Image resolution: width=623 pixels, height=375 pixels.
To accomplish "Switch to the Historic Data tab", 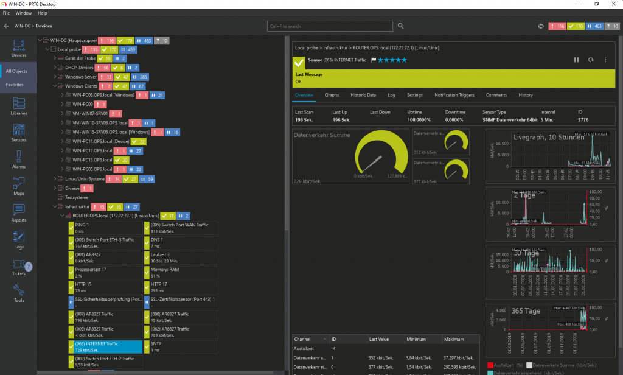I will coord(363,95).
